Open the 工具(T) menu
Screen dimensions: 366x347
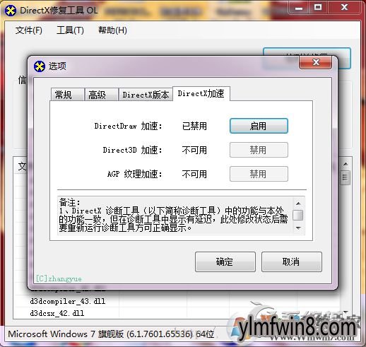click(70, 30)
